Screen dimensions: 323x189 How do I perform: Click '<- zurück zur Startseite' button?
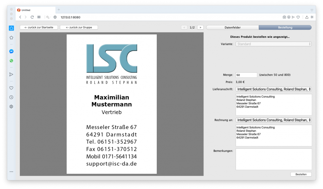pyautogui.click(x=39, y=27)
